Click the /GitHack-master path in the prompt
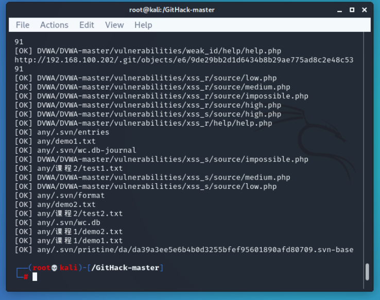Image resolution: width=380 pixels, height=300 pixels. 125,268
